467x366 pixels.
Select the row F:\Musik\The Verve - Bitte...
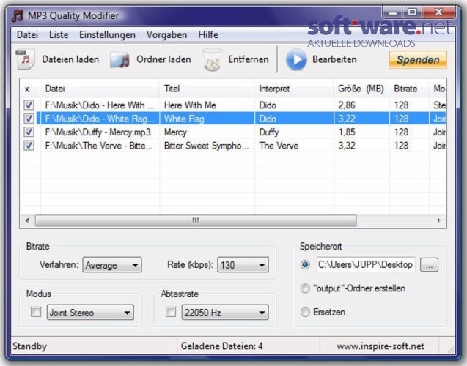(233, 146)
